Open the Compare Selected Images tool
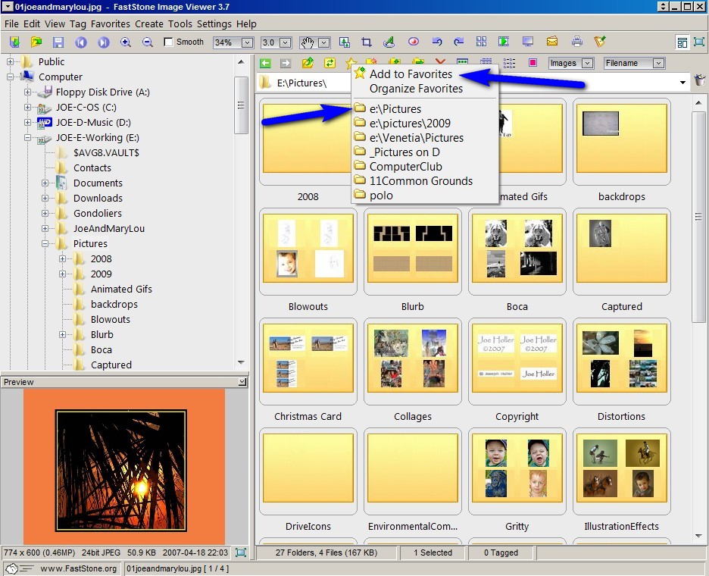709x576 pixels. pyautogui.click(x=482, y=42)
